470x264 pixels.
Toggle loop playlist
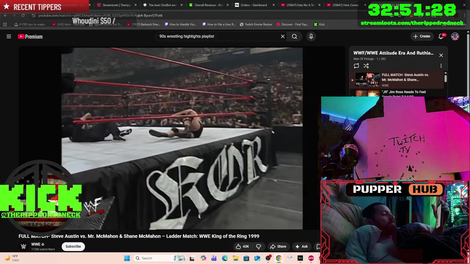pyautogui.click(x=356, y=66)
